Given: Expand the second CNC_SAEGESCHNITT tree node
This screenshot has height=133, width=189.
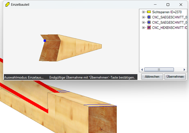Looking at the screenshot, I should click(143, 22).
